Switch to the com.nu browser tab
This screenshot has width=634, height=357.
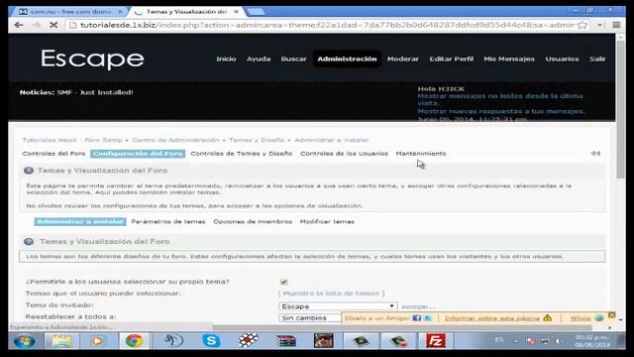point(68,12)
